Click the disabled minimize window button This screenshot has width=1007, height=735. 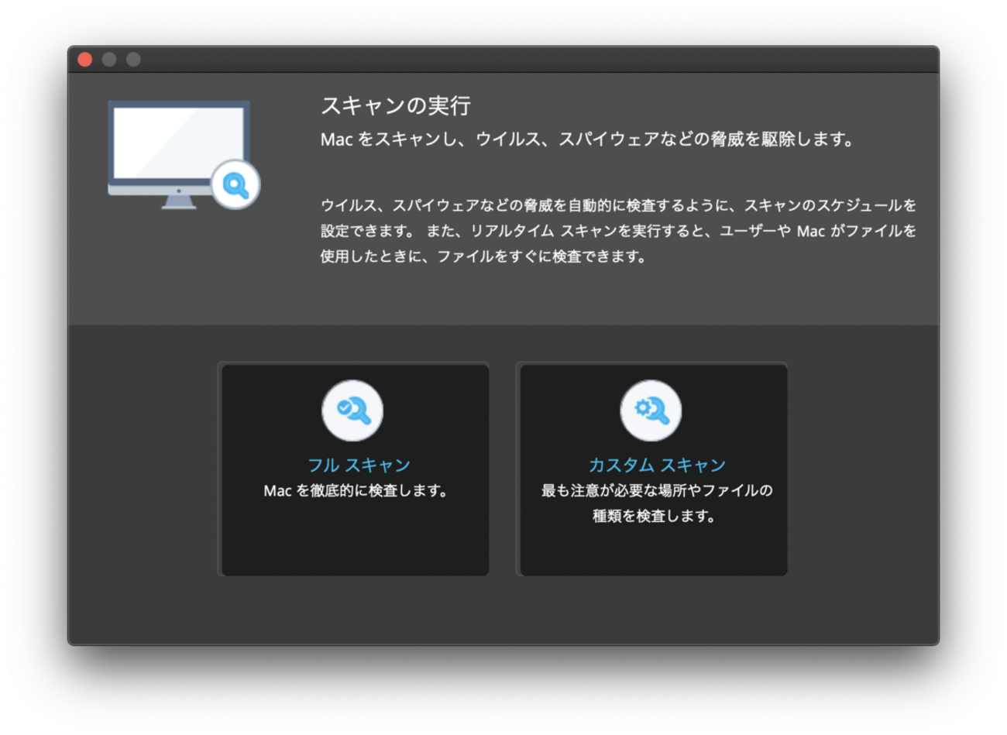pos(109,60)
